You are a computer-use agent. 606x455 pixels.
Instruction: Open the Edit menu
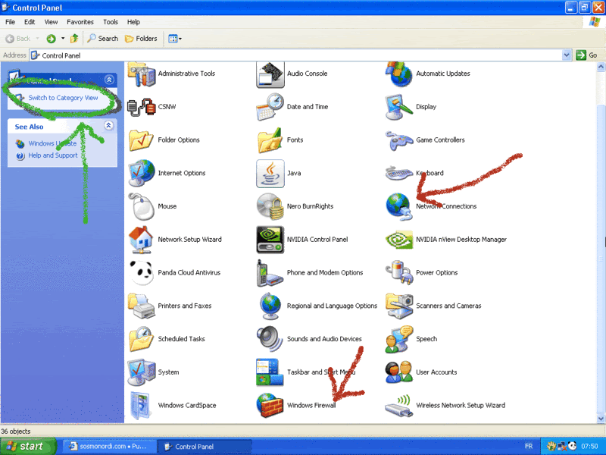click(x=30, y=22)
